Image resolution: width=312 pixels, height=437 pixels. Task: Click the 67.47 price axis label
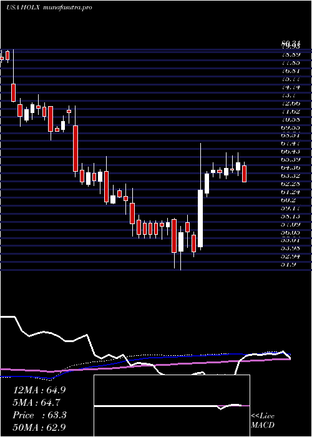(x=290, y=144)
